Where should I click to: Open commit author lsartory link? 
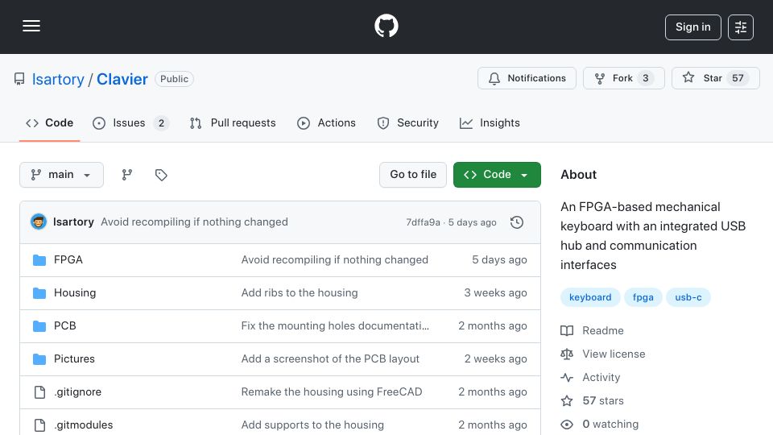pyautogui.click(x=73, y=222)
